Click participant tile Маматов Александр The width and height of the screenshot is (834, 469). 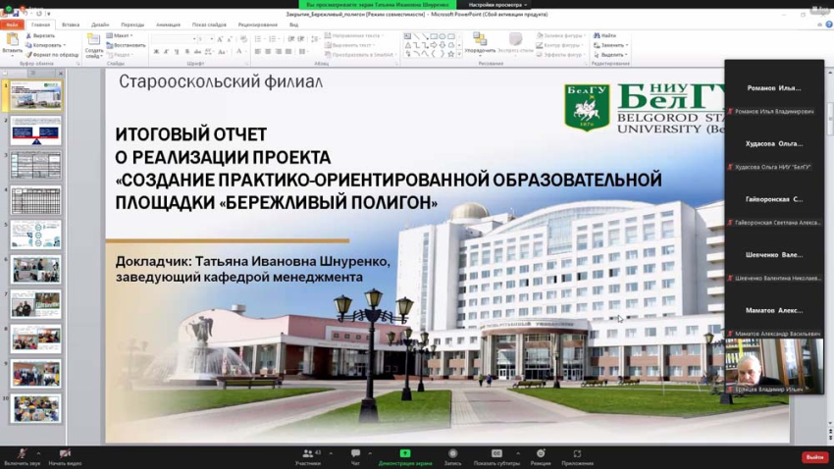point(774,311)
